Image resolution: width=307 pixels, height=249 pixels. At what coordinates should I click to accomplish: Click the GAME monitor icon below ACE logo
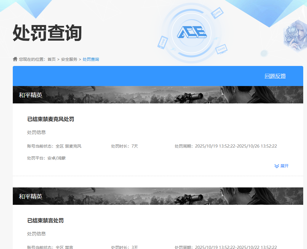pos(221,49)
